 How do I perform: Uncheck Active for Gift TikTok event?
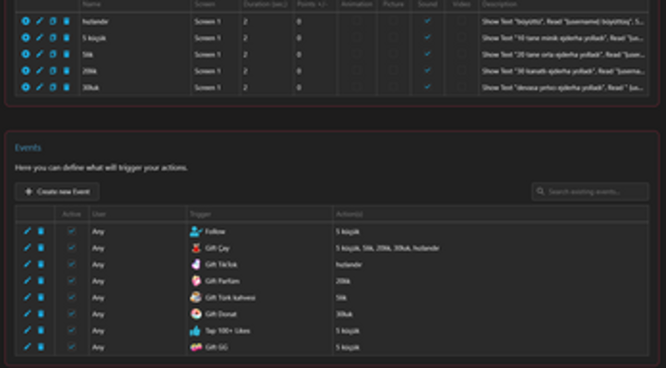[x=71, y=264]
